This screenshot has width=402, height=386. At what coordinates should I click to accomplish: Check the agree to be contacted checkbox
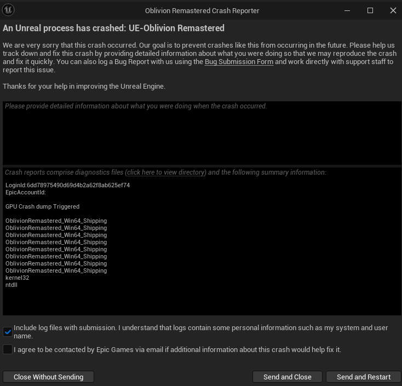[x=8, y=349]
